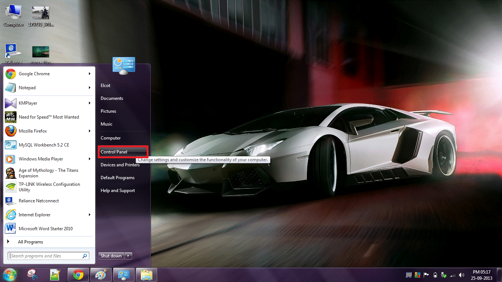Click the Windows Start orb

click(10, 274)
